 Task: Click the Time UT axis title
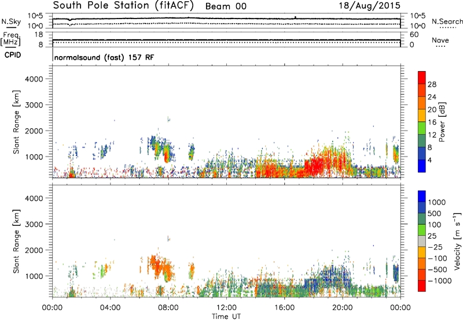[226, 317]
